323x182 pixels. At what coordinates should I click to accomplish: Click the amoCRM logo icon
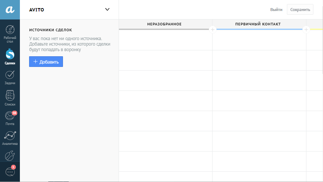pos(10,10)
